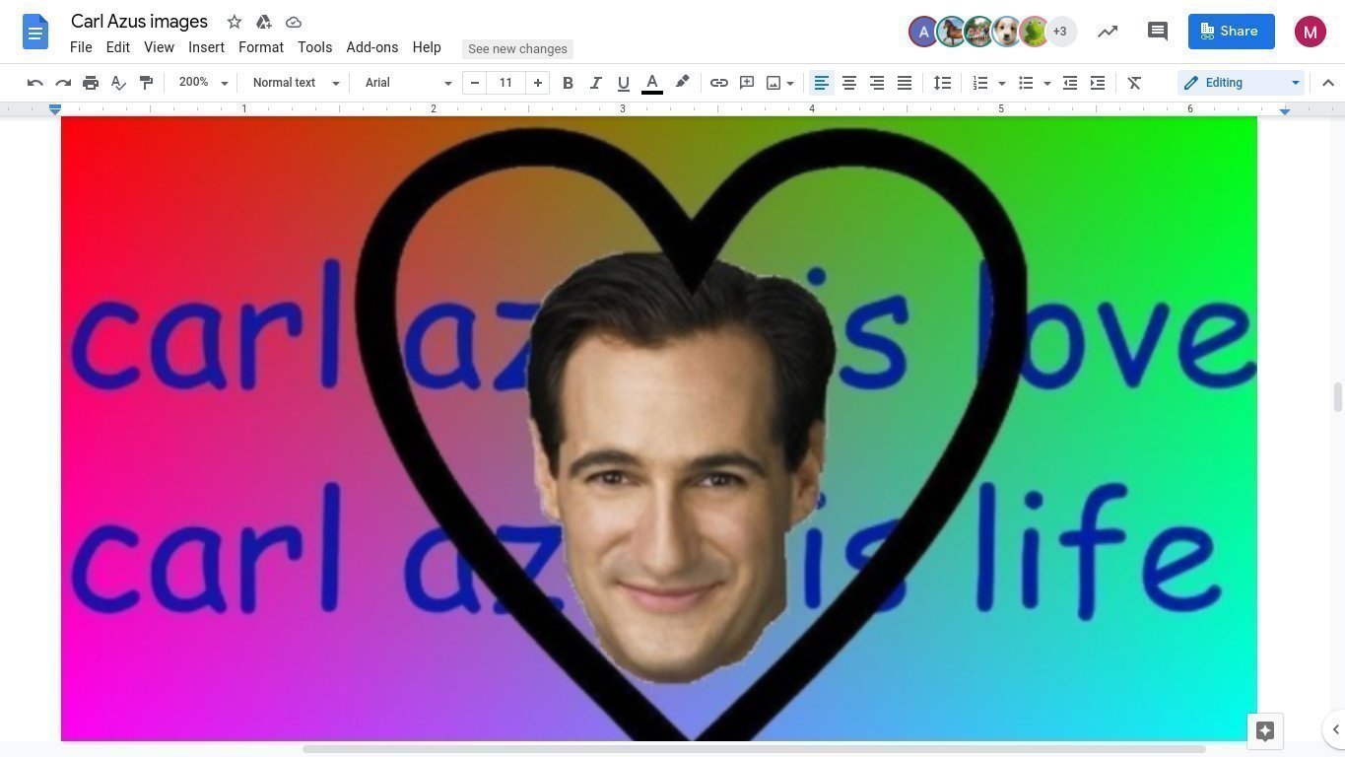The width and height of the screenshot is (1345, 757).
Task: Show the side panel with the arrow
Action: 1335,729
